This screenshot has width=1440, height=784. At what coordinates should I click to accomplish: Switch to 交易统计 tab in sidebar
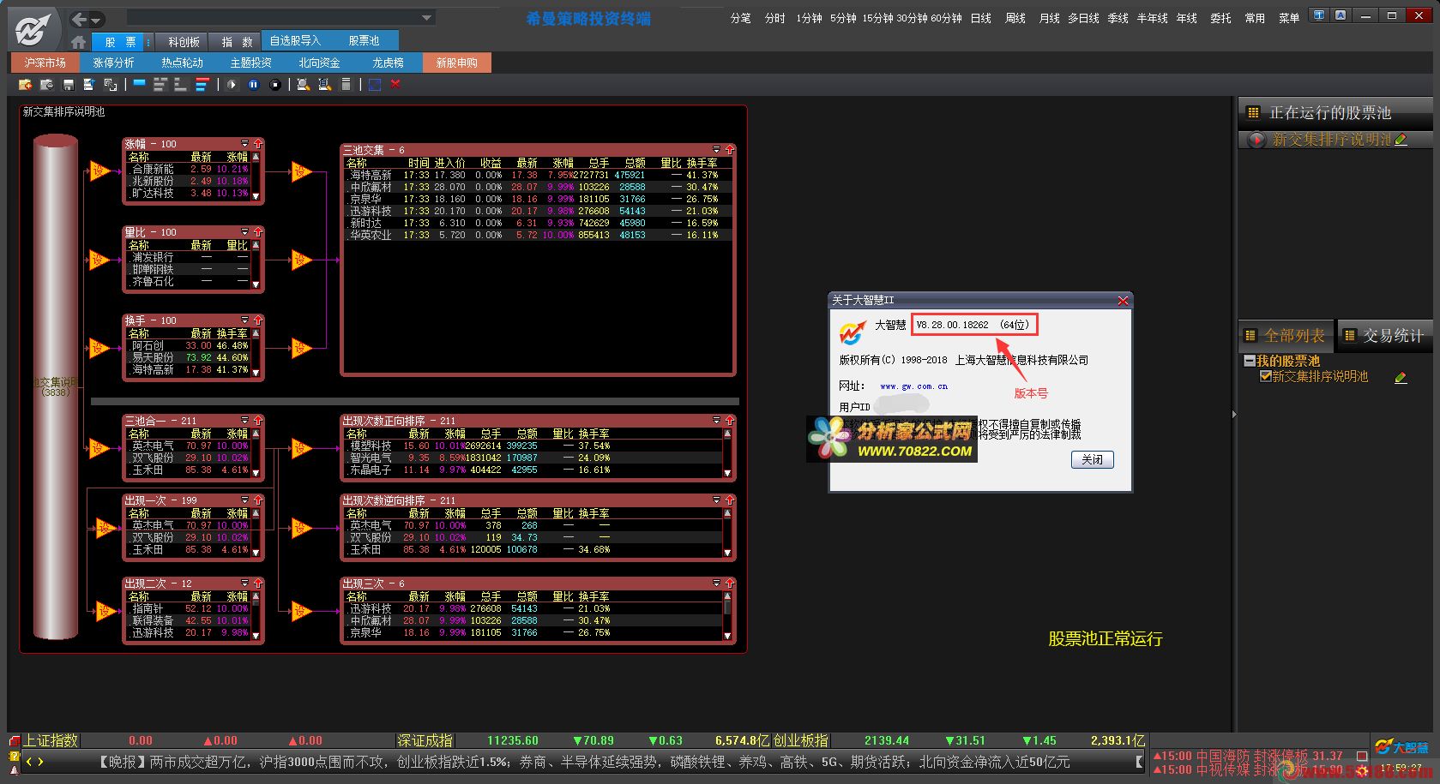click(x=1384, y=336)
